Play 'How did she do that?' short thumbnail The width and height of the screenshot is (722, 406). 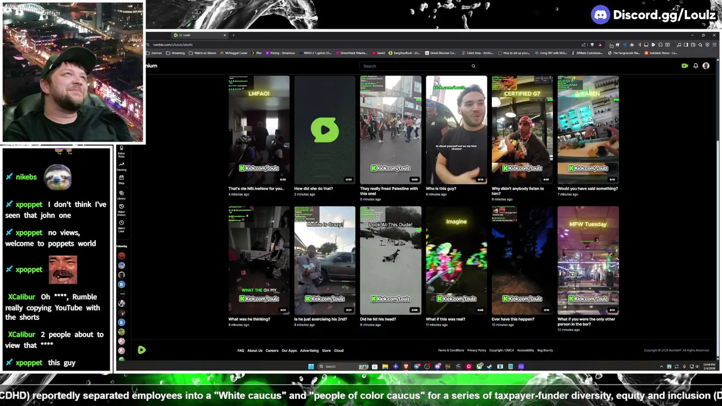(325, 130)
